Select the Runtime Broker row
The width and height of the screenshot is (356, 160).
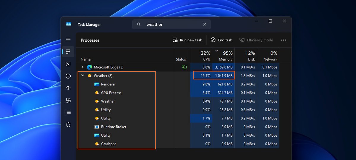pyautogui.click(x=177, y=127)
